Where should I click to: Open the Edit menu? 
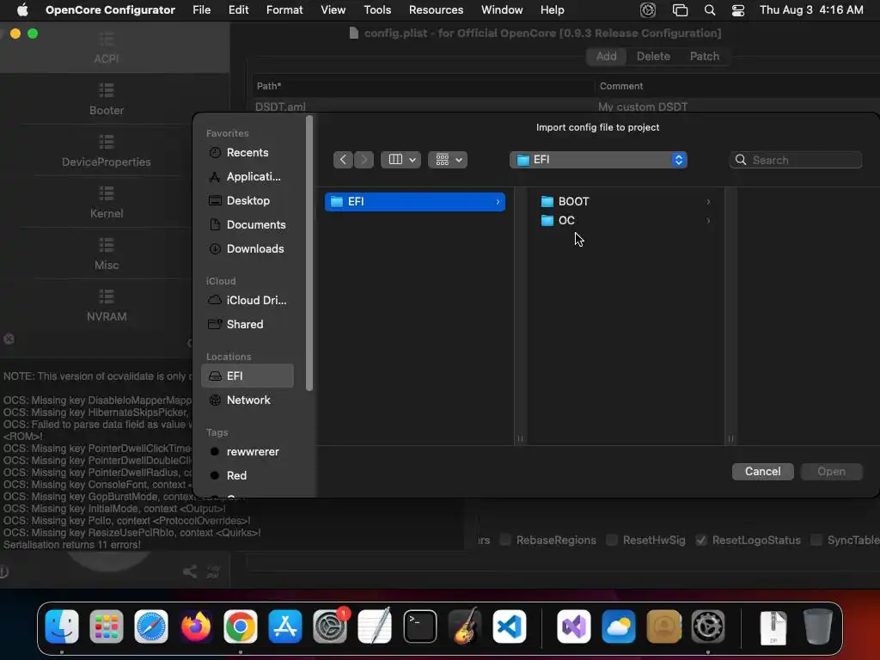tap(239, 10)
